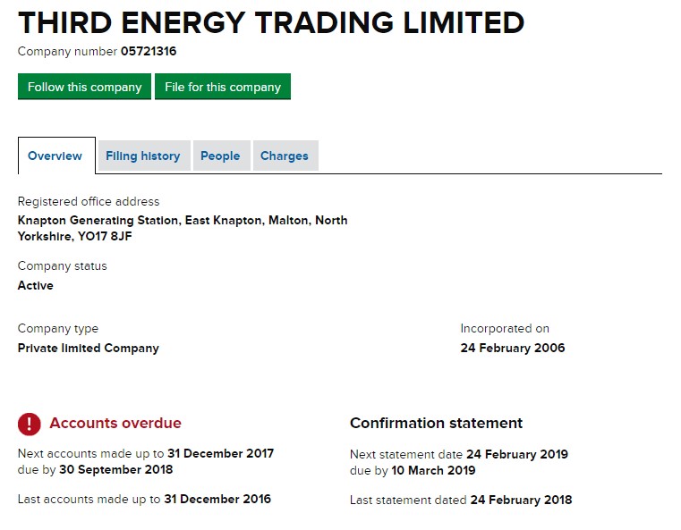Viewport: 681px width, 530px height.
Task: Click the 10 March 2019 due date
Action: 434,470
